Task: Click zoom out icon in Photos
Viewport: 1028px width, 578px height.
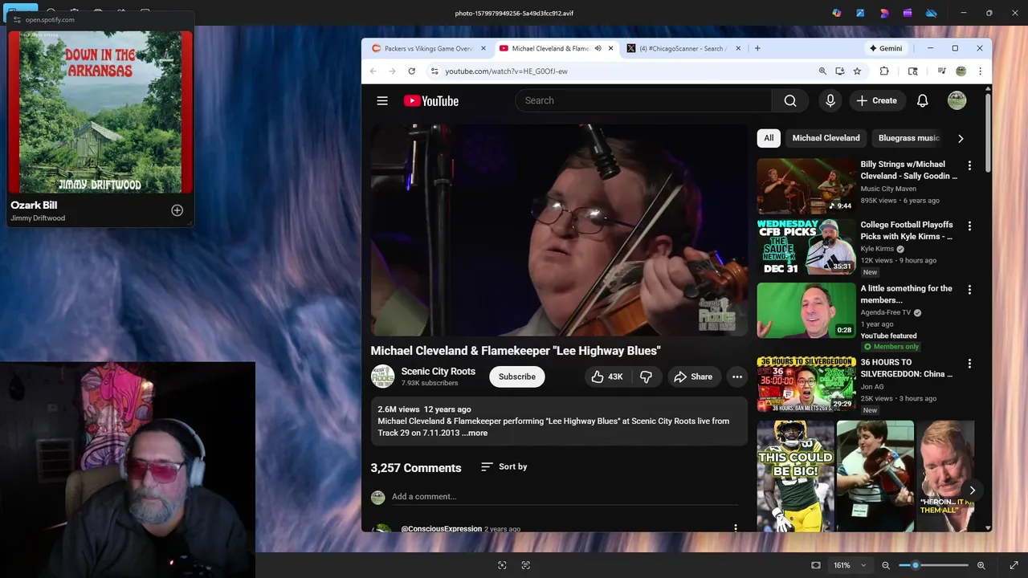Action: pyautogui.click(x=886, y=565)
